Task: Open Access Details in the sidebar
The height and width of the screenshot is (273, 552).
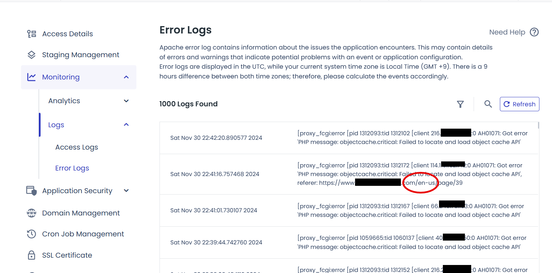Action: [68, 34]
